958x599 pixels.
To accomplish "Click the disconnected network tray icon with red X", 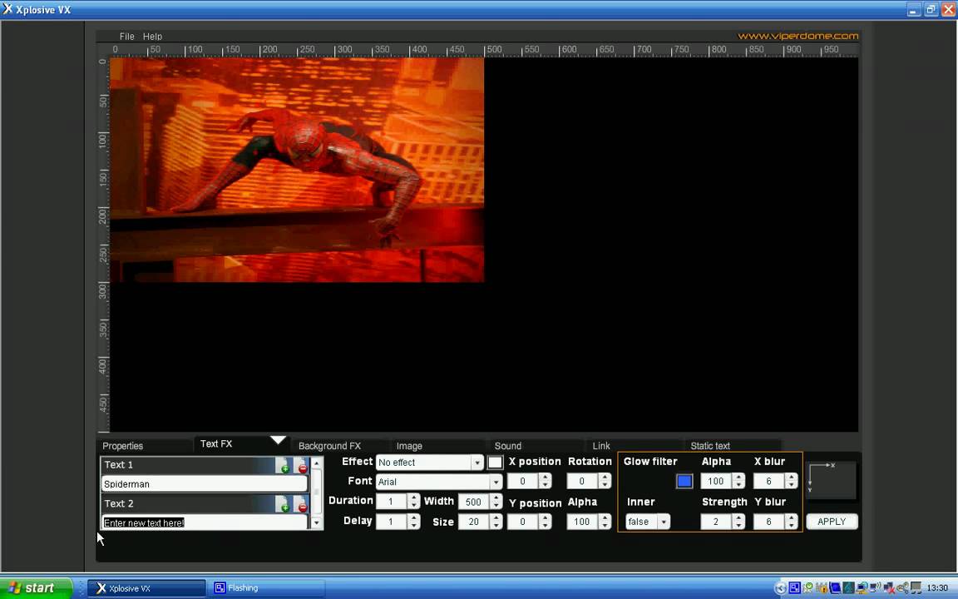I will [889, 588].
